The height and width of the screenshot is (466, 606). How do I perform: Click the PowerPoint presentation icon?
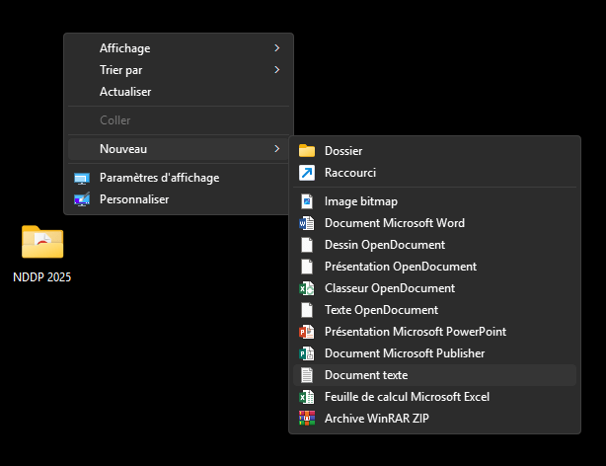(307, 332)
